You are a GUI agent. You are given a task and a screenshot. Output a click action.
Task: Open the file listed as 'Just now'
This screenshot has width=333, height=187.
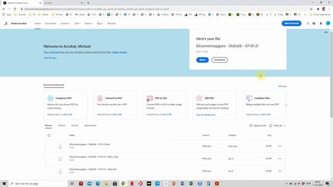pos(89,144)
